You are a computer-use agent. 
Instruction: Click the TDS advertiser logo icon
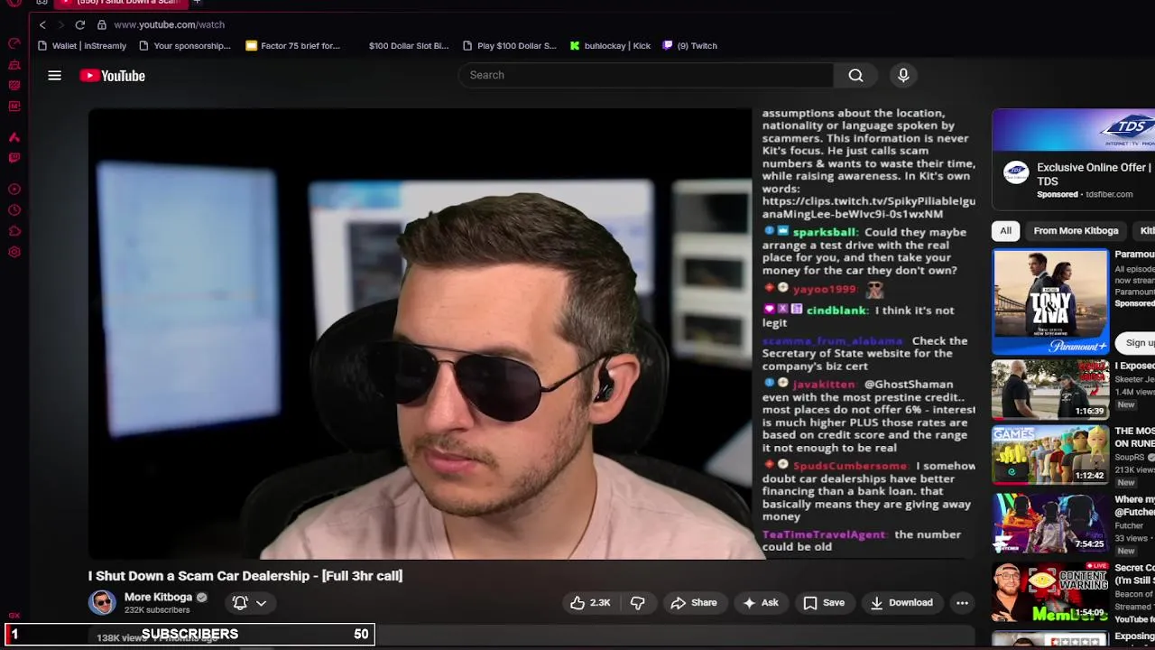1016,173
